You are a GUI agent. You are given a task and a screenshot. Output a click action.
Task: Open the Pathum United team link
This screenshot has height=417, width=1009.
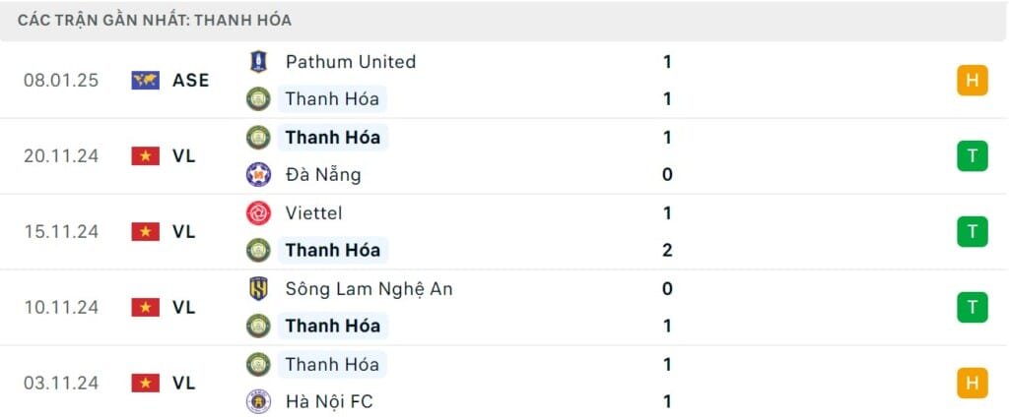(350, 61)
